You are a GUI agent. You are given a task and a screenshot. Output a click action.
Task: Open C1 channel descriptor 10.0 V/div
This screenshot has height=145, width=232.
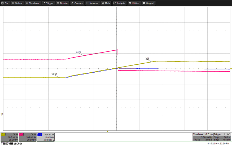point(10,137)
